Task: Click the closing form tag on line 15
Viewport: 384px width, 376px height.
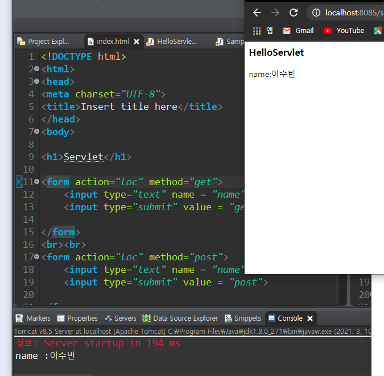Action: click(61, 232)
